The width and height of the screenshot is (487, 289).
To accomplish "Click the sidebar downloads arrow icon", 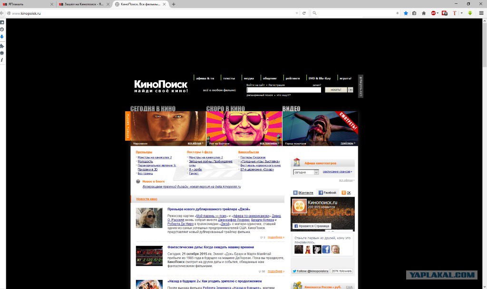I will 2,37.
